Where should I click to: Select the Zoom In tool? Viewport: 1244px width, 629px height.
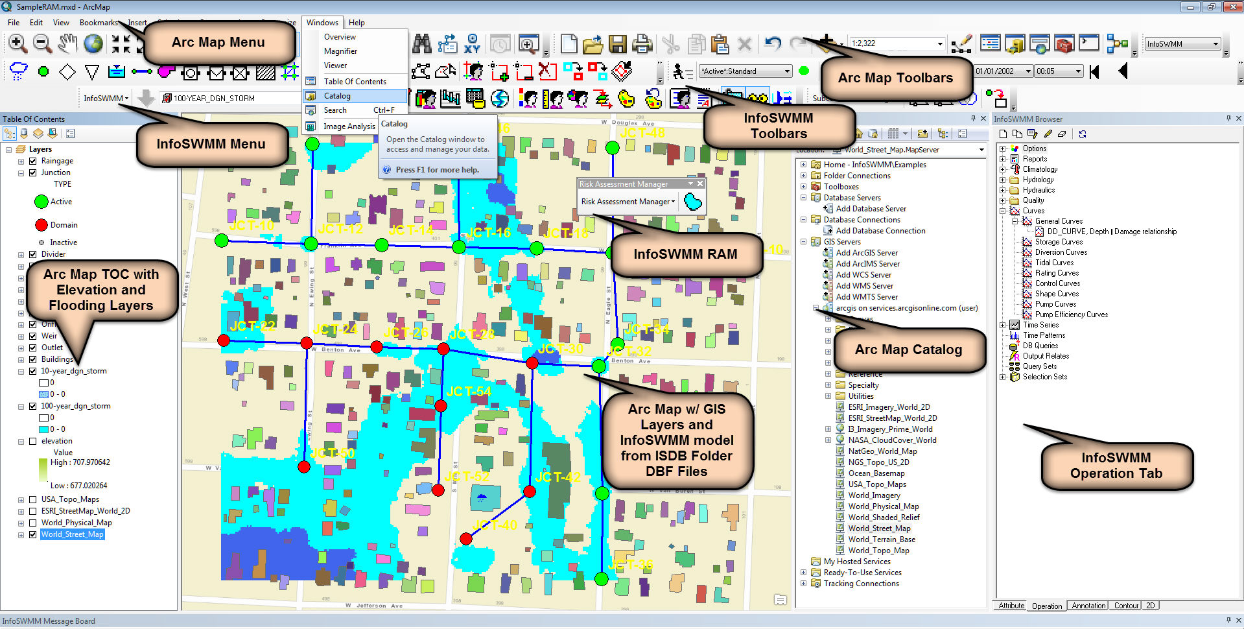coord(18,43)
